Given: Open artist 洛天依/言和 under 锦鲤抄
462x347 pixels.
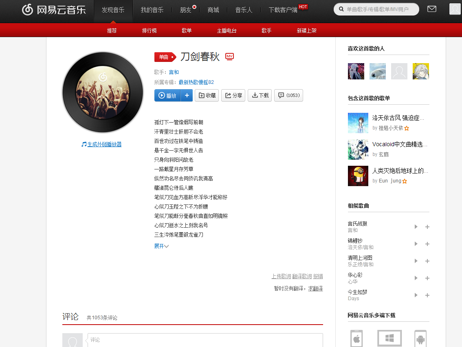Looking at the screenshot, I should tap(360, 247).
